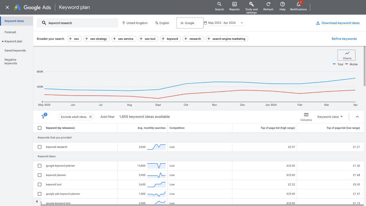The width and height of the screenshot is (366, 206).
Task: Select the keyword tool row checkbox
Action: [40, 184]
